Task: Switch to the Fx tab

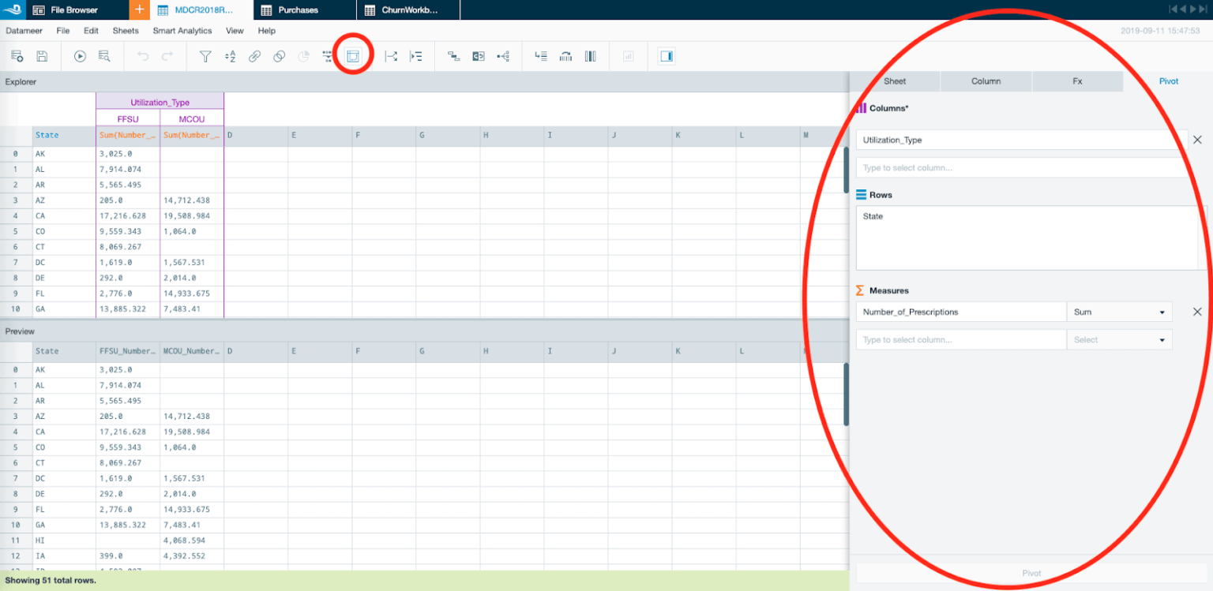Action: [1077, 81]
